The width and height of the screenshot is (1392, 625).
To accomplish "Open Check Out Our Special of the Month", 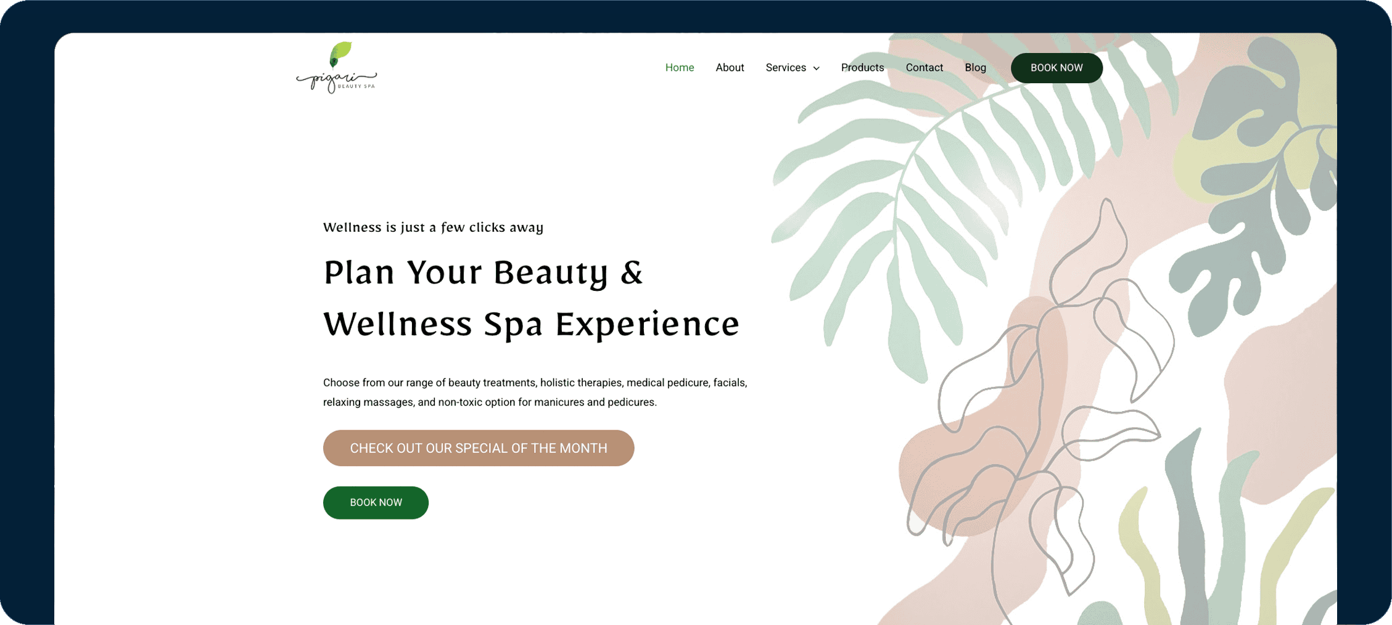I will click(479, 448).
